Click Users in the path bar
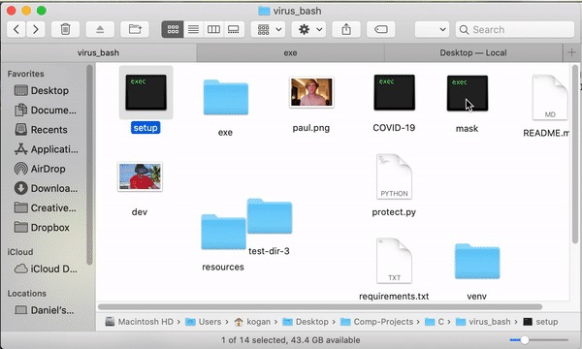 click(x=204, y=322)
